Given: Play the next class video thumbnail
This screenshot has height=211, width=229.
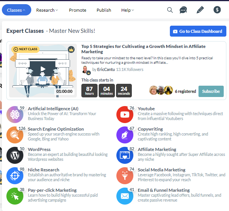Looking at the screenshot, I should 43,69.
